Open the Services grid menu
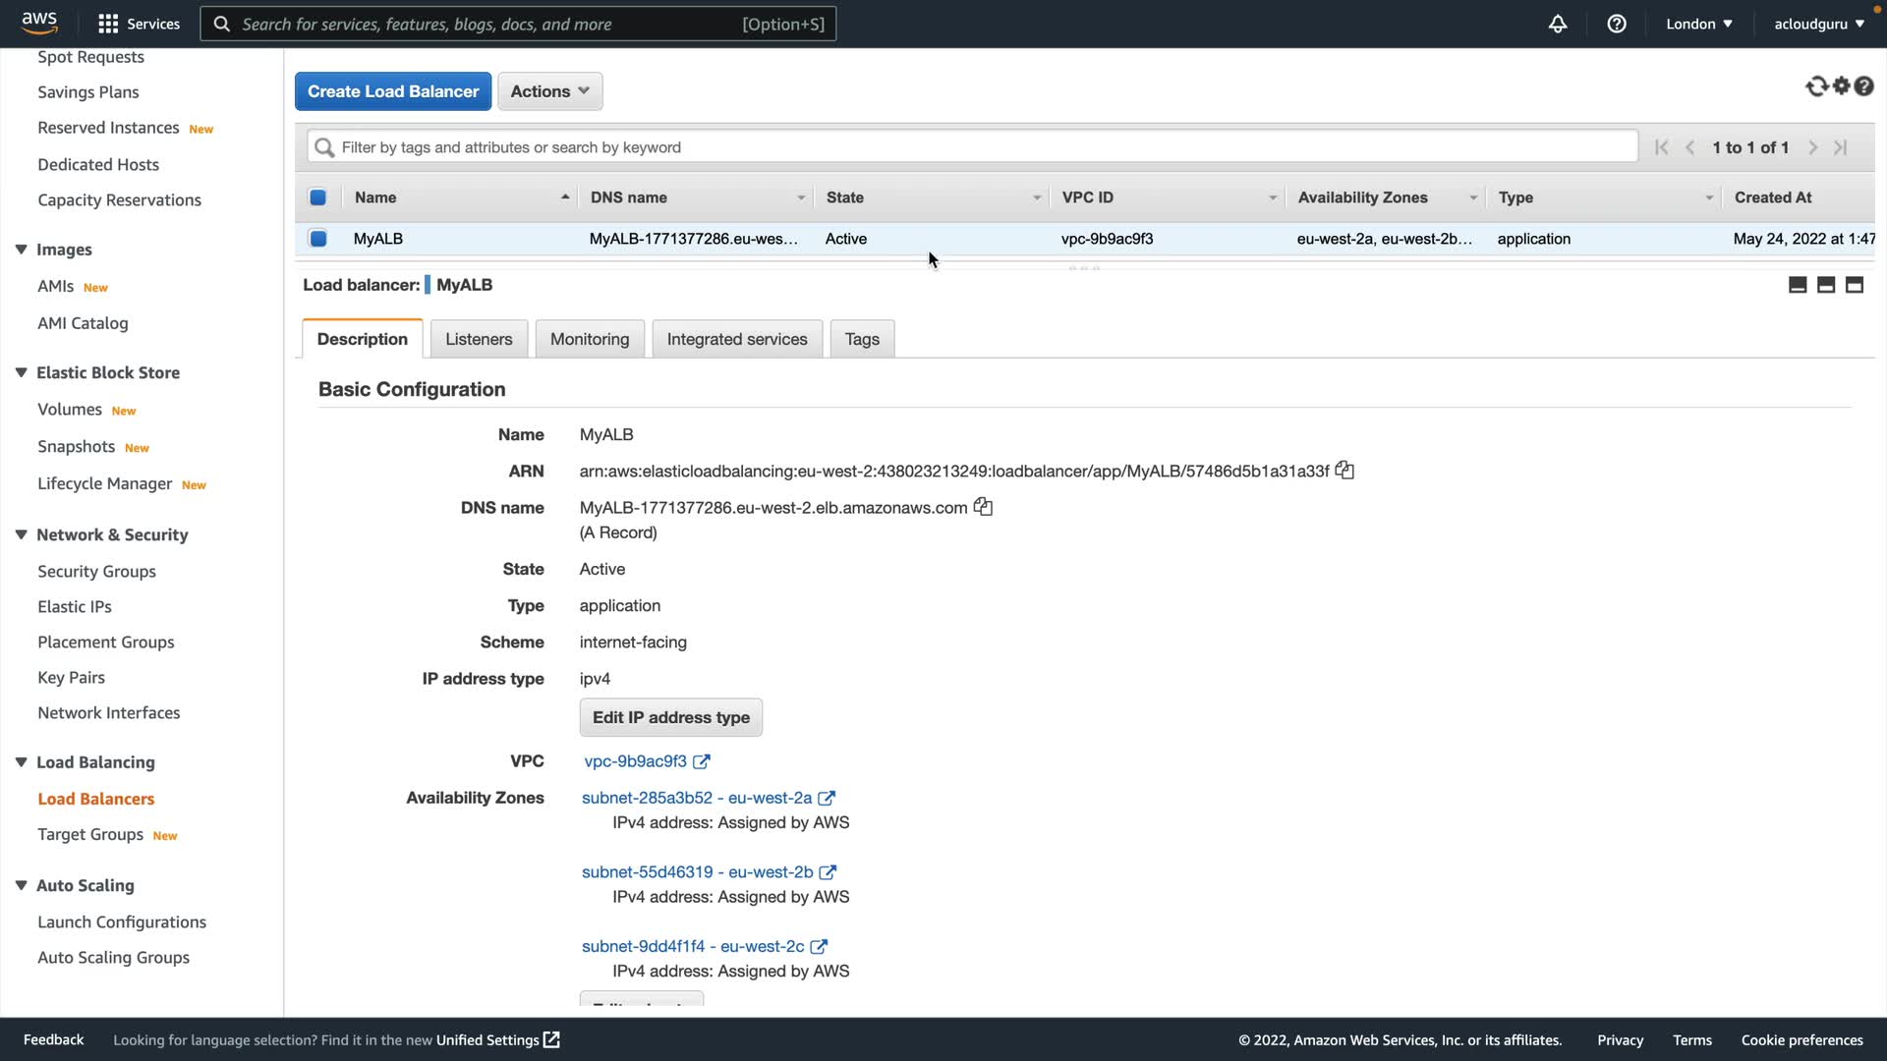The image size is (1887, 1061). [139, 24]
